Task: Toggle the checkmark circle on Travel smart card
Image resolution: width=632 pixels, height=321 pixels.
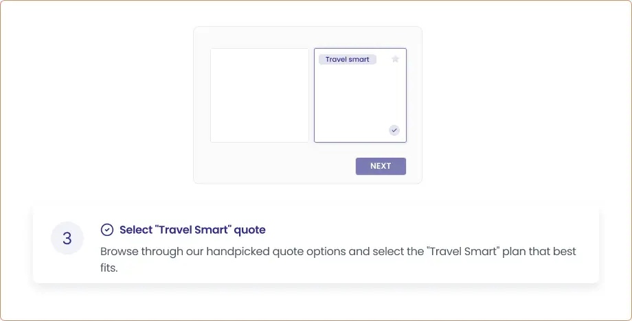Action: [x=394, y=130]
